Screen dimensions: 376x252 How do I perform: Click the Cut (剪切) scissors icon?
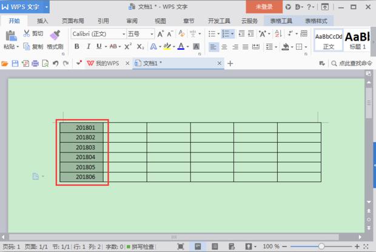pyautogui.click(x=26, y=33)
